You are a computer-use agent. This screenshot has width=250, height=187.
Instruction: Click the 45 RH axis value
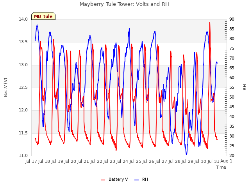[x=232, y=107]
